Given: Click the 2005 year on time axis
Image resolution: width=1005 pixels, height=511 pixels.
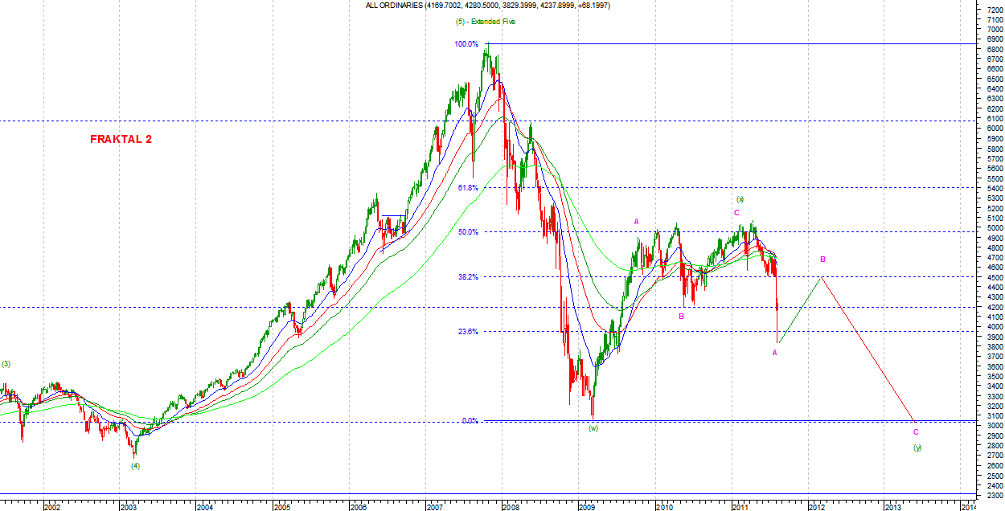Looking at the screenshot, I should pos(281,507).
